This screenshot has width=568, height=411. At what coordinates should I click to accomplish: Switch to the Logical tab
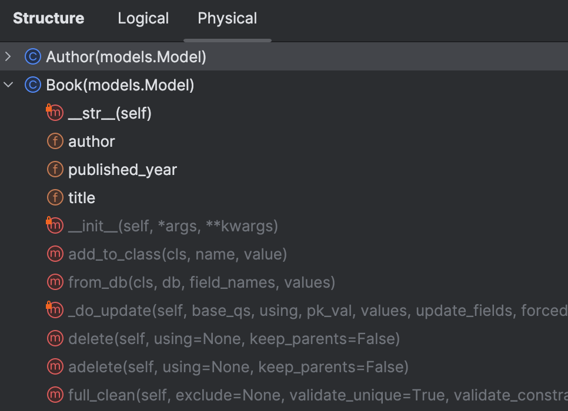tap(143, 18)
